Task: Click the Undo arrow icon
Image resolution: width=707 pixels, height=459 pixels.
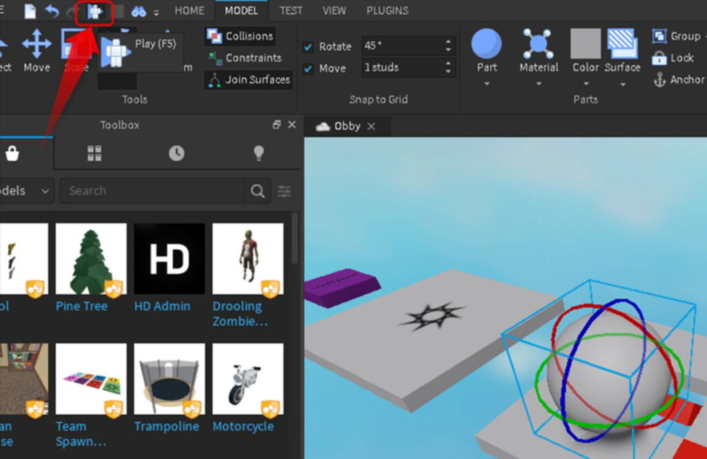Action: pyautogui.click(x=52, y=11)
